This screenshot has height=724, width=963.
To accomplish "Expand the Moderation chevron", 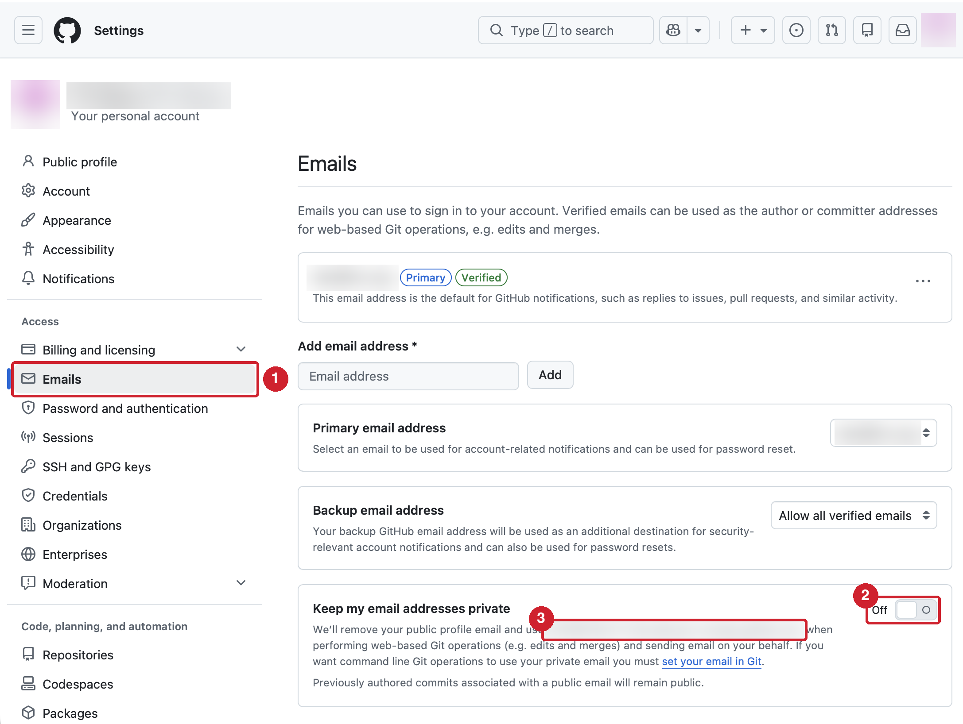I will coord(241,583).
